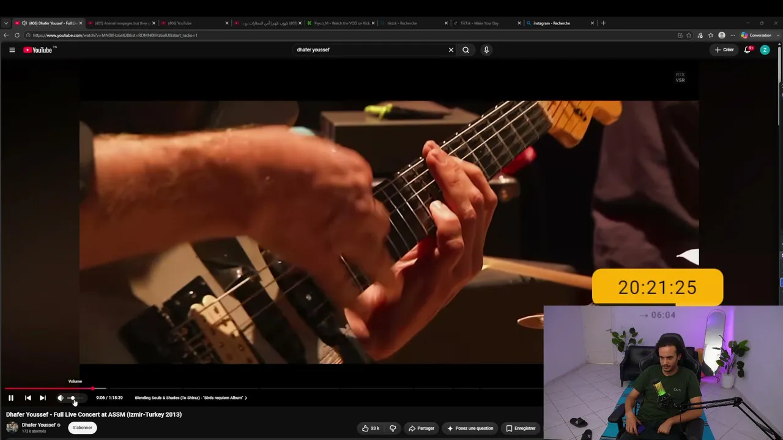The width and height of the screenshot is (783, 440).
Task: View YouTube notifications bell
Action: click(x=748, y=50)
